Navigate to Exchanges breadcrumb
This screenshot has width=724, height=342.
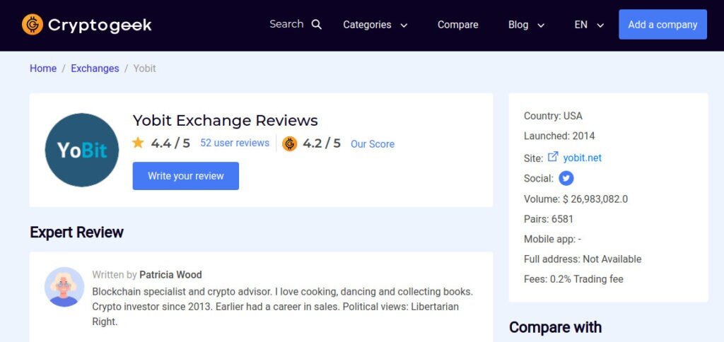point(95,69)
